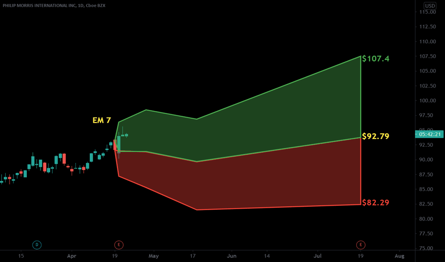
Task: Click the countdown timer label 05:42:21
Action: (x=430, y=134)
